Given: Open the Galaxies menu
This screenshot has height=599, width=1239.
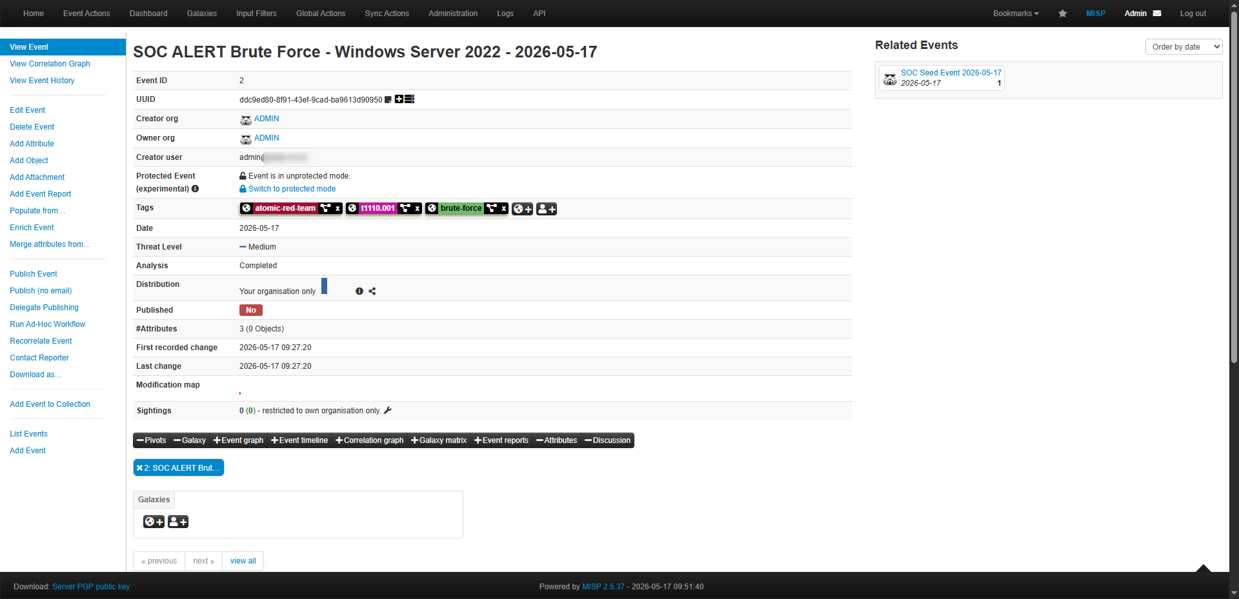Looking at the screenshot, I should point(202,14).
